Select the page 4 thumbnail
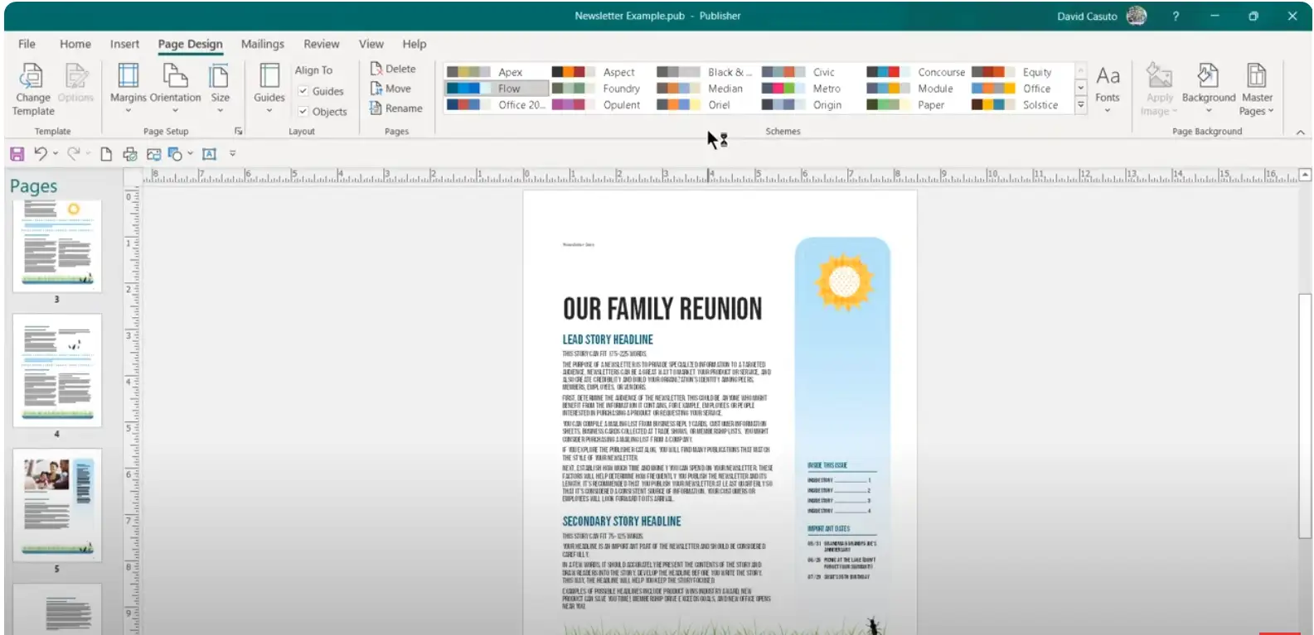This screenshot has height=635, width=1314. pyautogui.click(x=57, y=370)
